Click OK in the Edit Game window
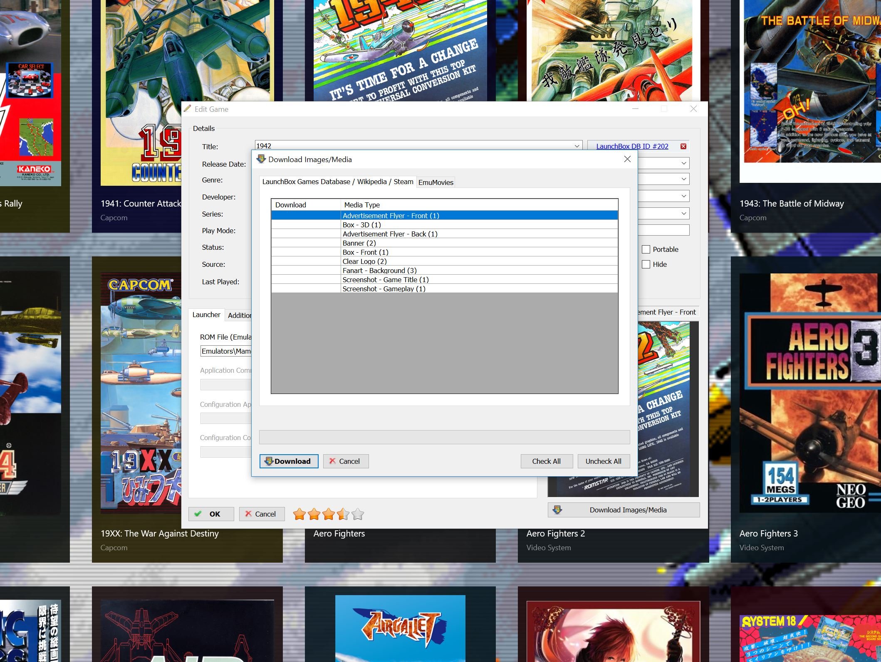The image size is (881, 662). (x=211, y=514)
